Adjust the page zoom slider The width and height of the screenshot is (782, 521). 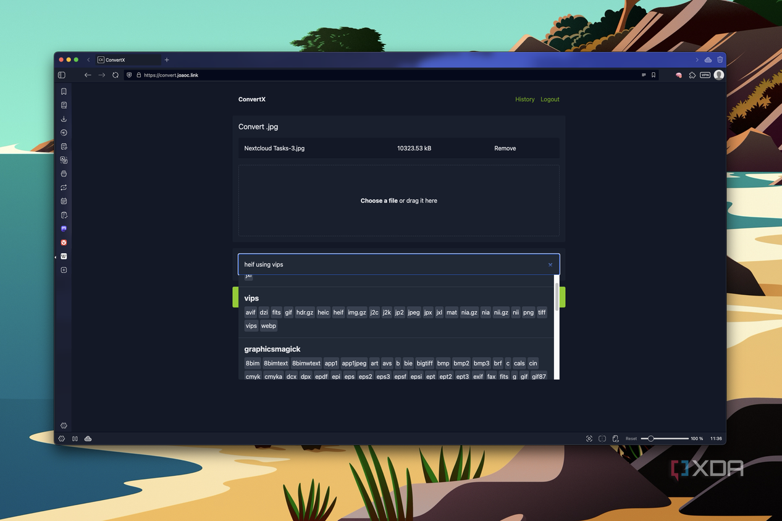(665, 438)
